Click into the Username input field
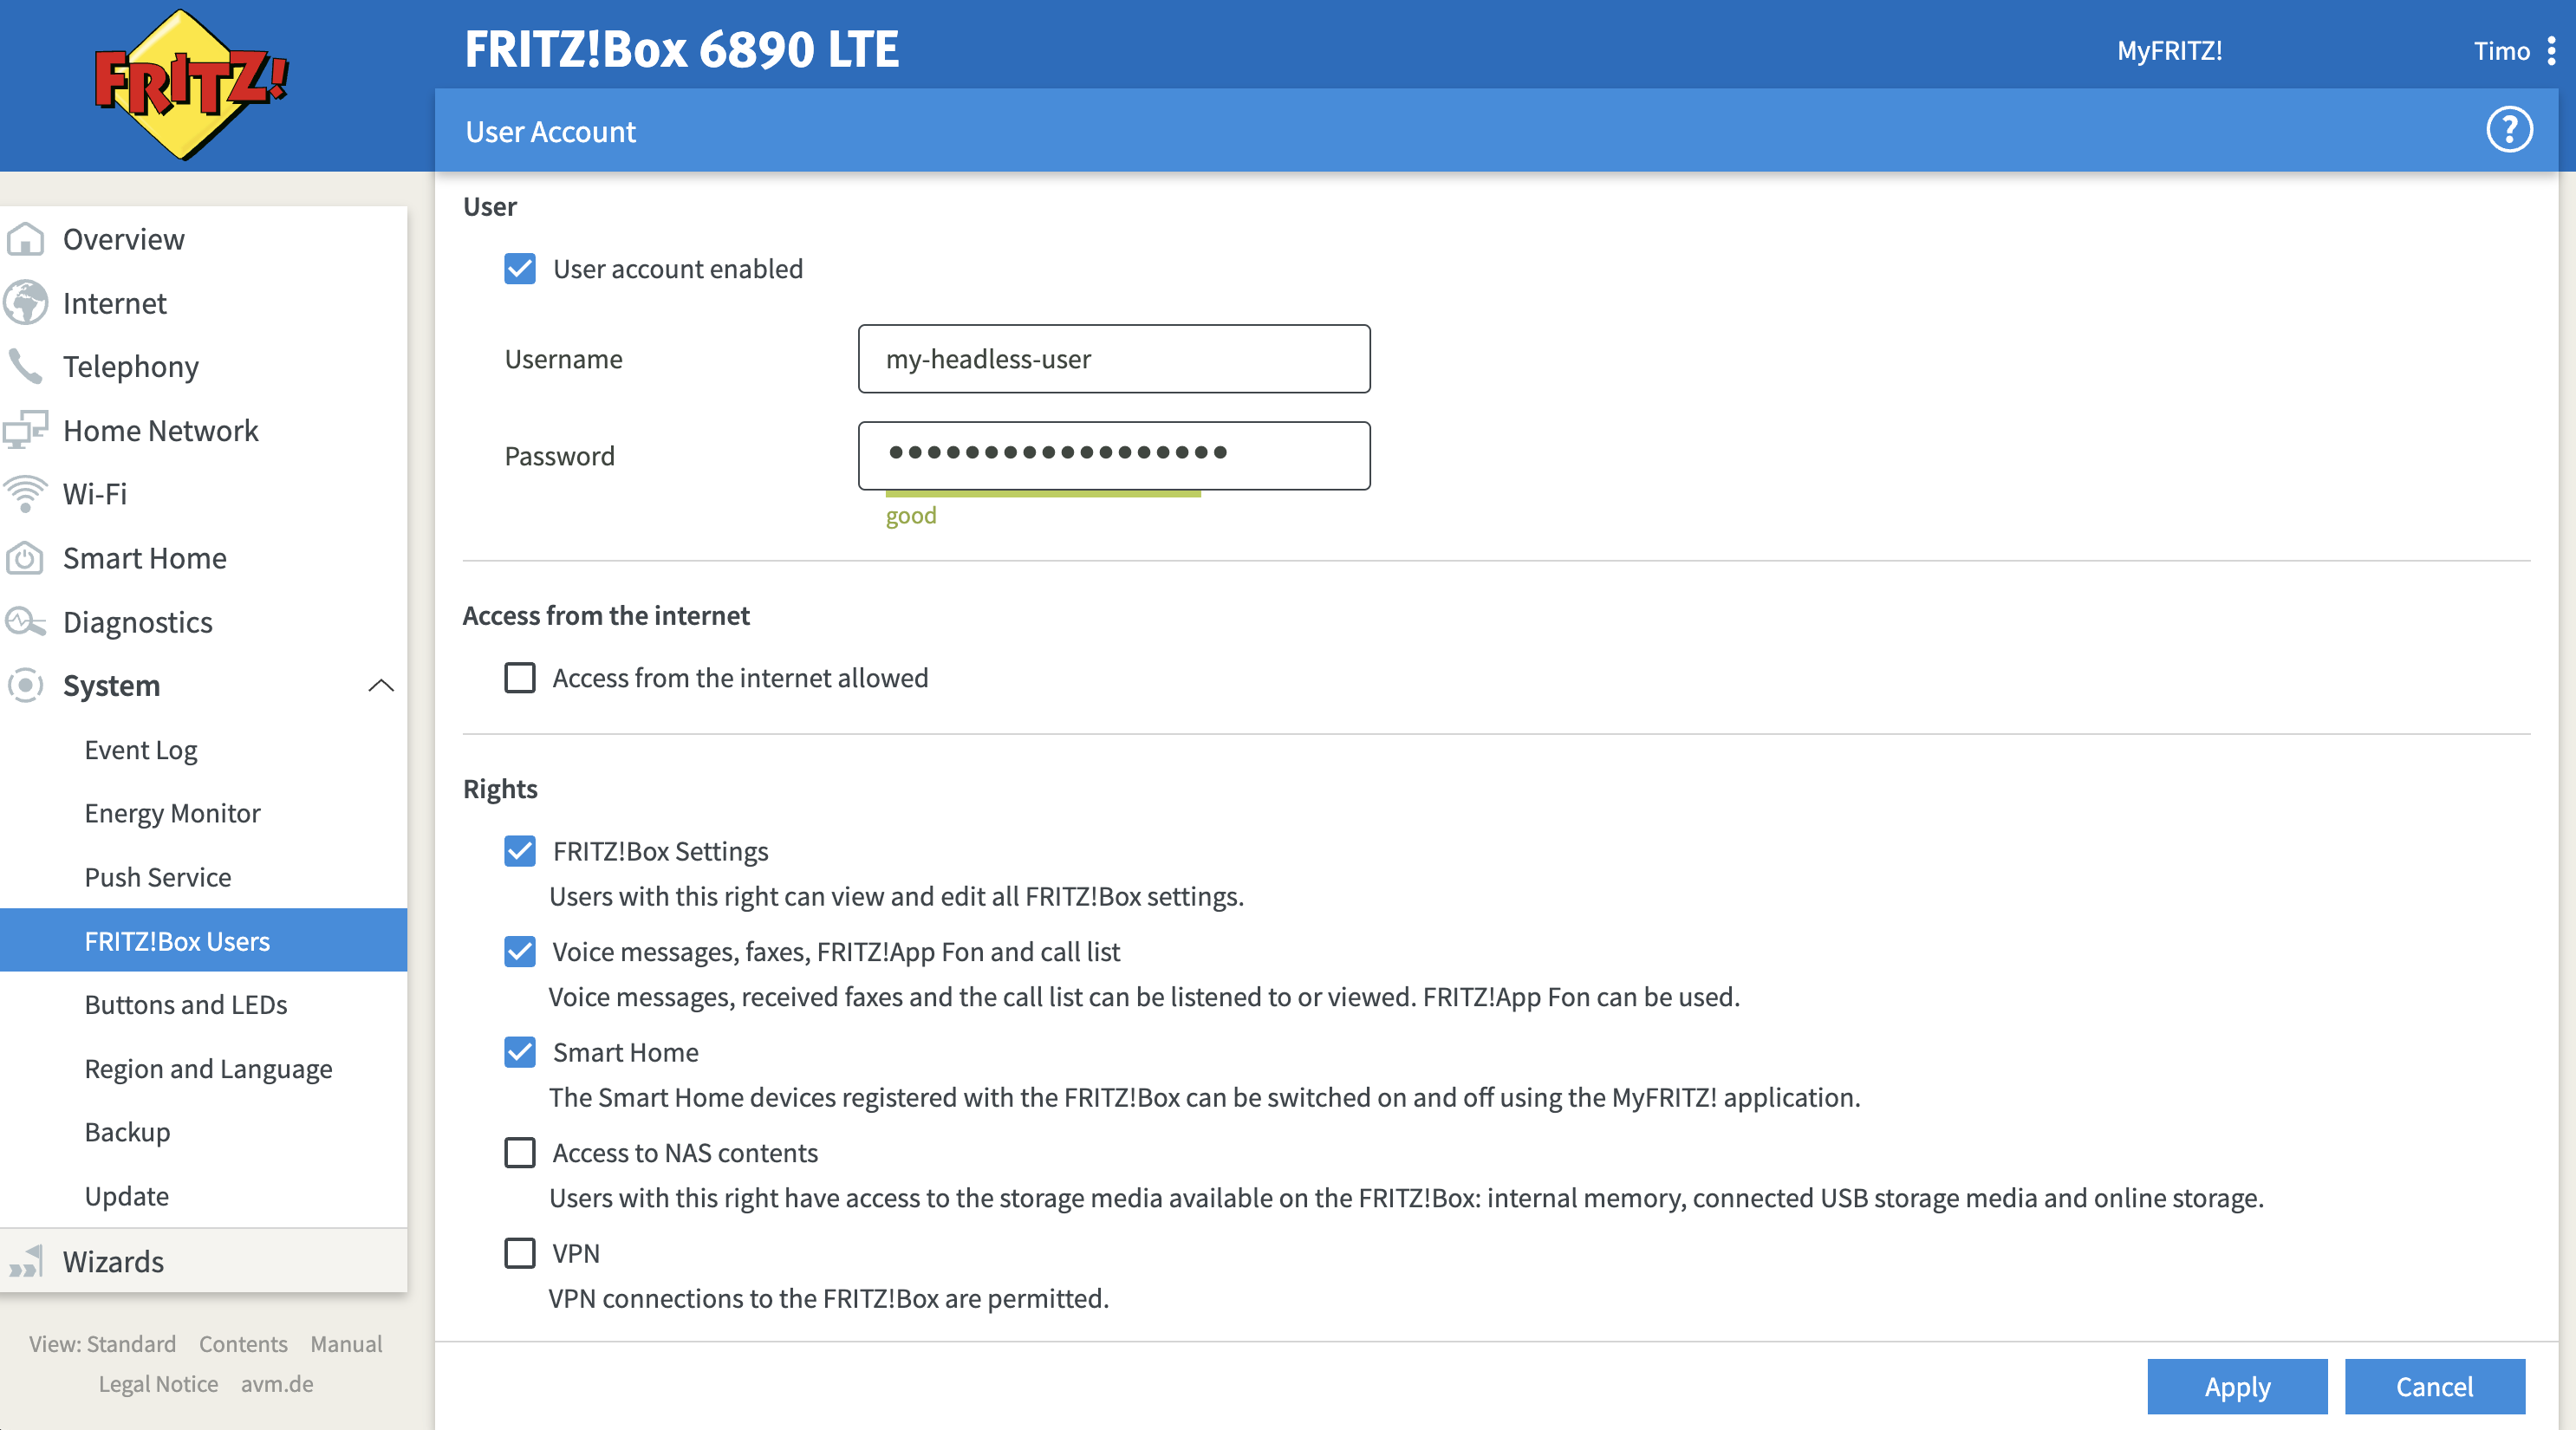This screenshot has height=1430, width=2576. point(1114,359)
